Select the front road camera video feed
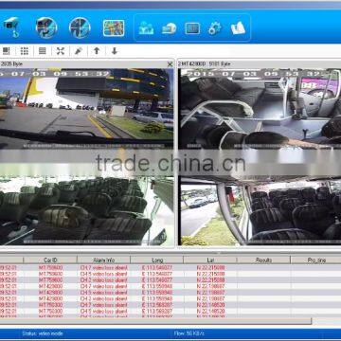Viewport: 341px width, 341px height. click(x=86, y=109)
